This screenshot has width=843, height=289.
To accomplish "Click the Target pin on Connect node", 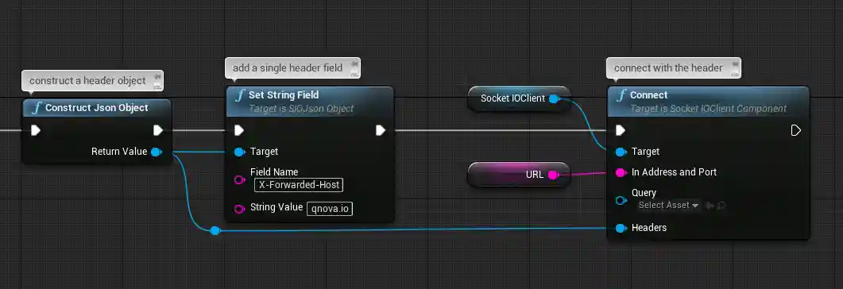I will pos(621,152).
